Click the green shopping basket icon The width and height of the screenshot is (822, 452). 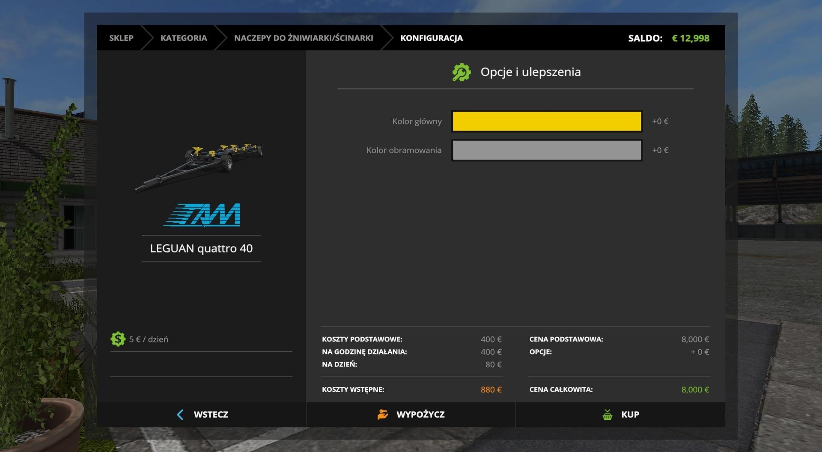coord(607,414)
